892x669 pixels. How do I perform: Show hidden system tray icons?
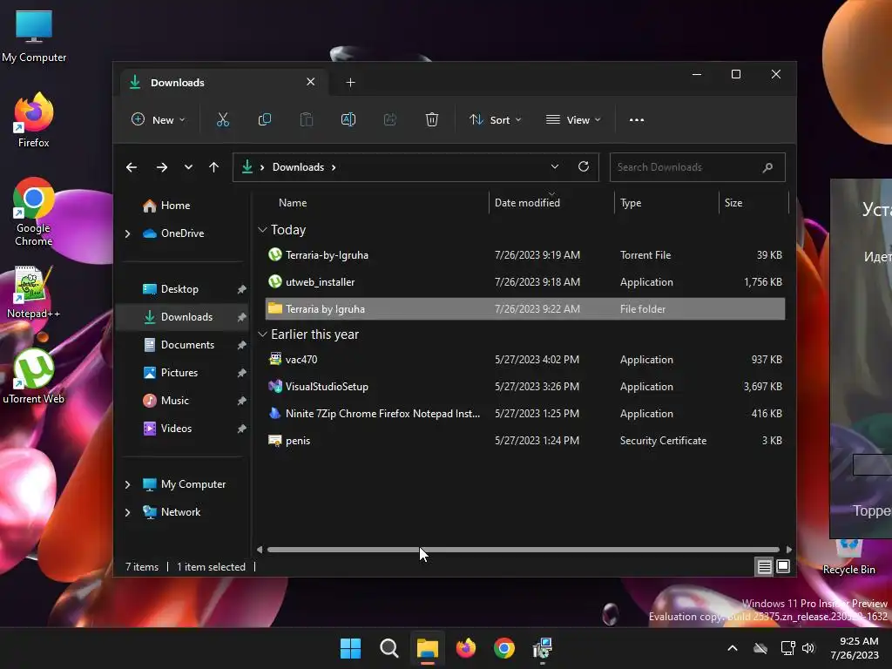(733, 648)
